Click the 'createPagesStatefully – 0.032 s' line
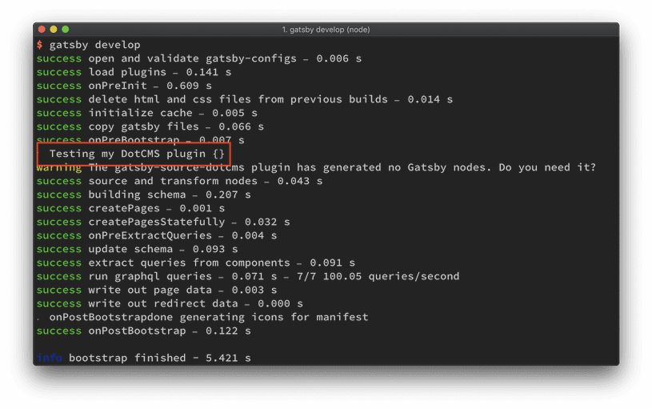Screen dimensions: 652x409 [x=163, y=222]
